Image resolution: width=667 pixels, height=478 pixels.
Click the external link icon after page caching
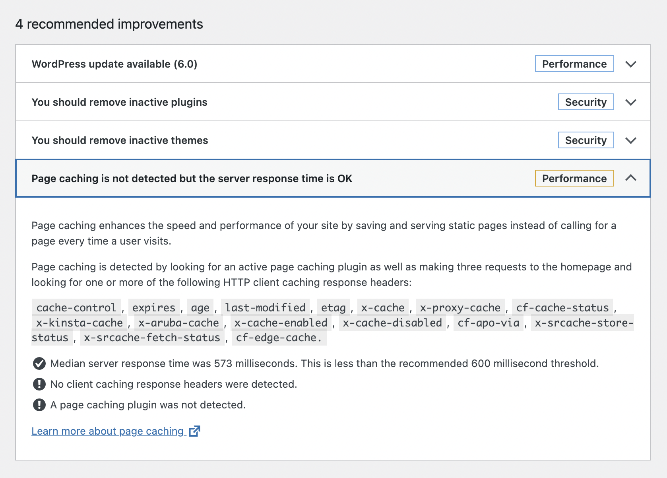[194, 431]
